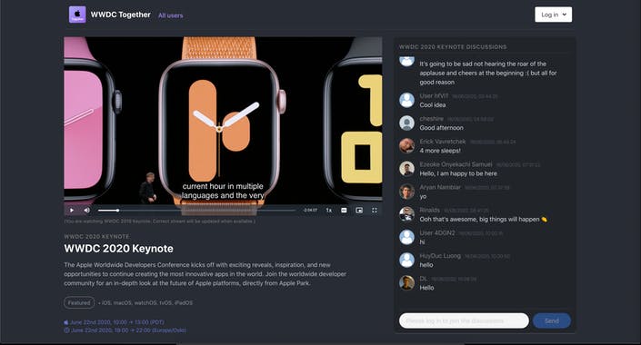The height and width of the screenshot is (345, 641).
Task: Click the '4 more sleeps!' message
Action: tap(440, 151)
